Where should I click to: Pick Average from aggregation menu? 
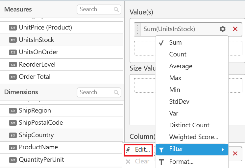[x=181, y=66]
